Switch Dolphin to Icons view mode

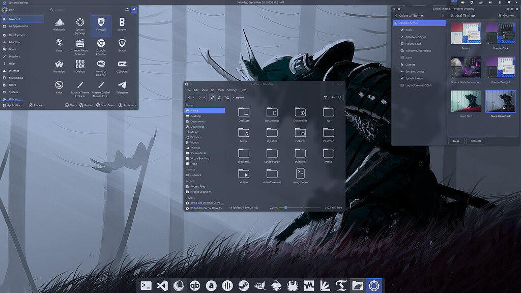[212, 97]
